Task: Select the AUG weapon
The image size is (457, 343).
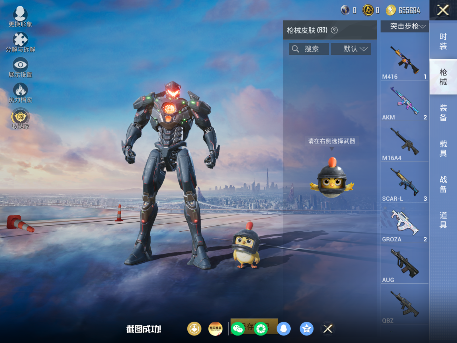Action: point(404,264)
